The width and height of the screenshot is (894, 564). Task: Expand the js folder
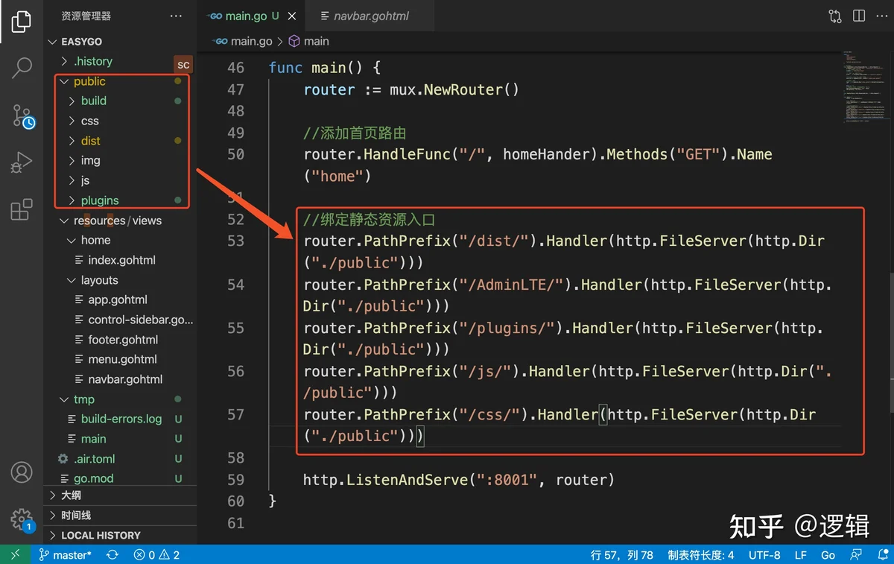tap(119, 180)
